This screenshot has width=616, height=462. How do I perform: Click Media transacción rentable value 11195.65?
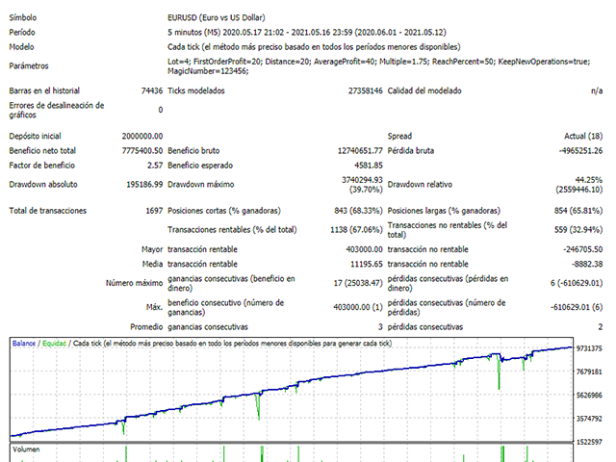pyautogui.click(x=366, y=264)
